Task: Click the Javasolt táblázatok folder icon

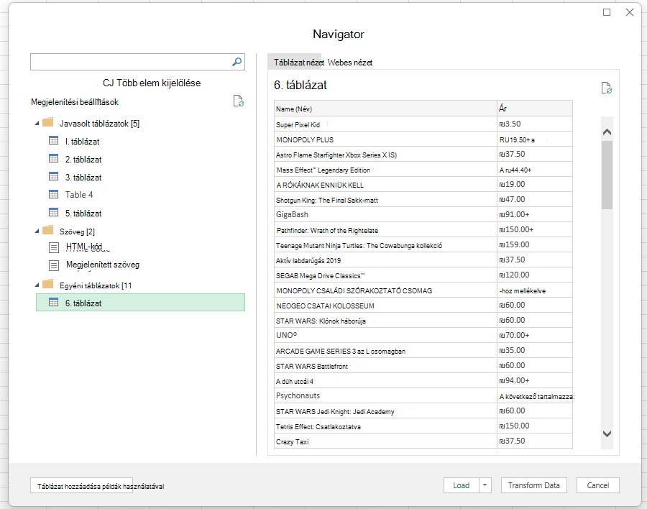Action: pos(48,123)
